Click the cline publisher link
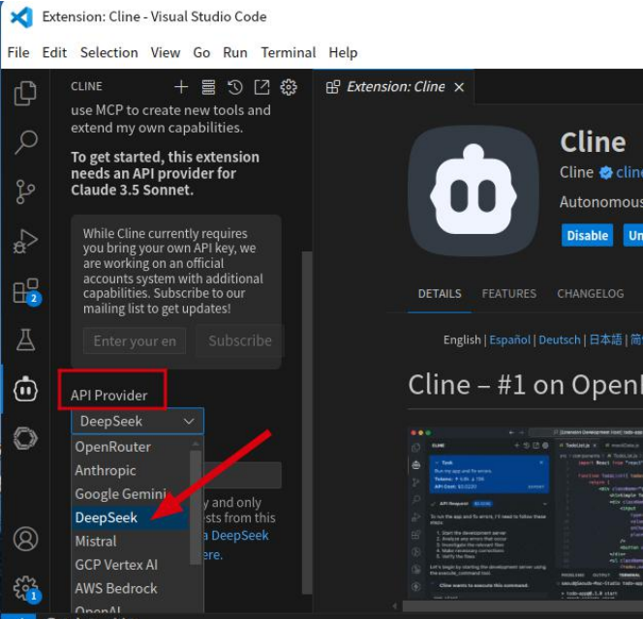 [629, 172]
